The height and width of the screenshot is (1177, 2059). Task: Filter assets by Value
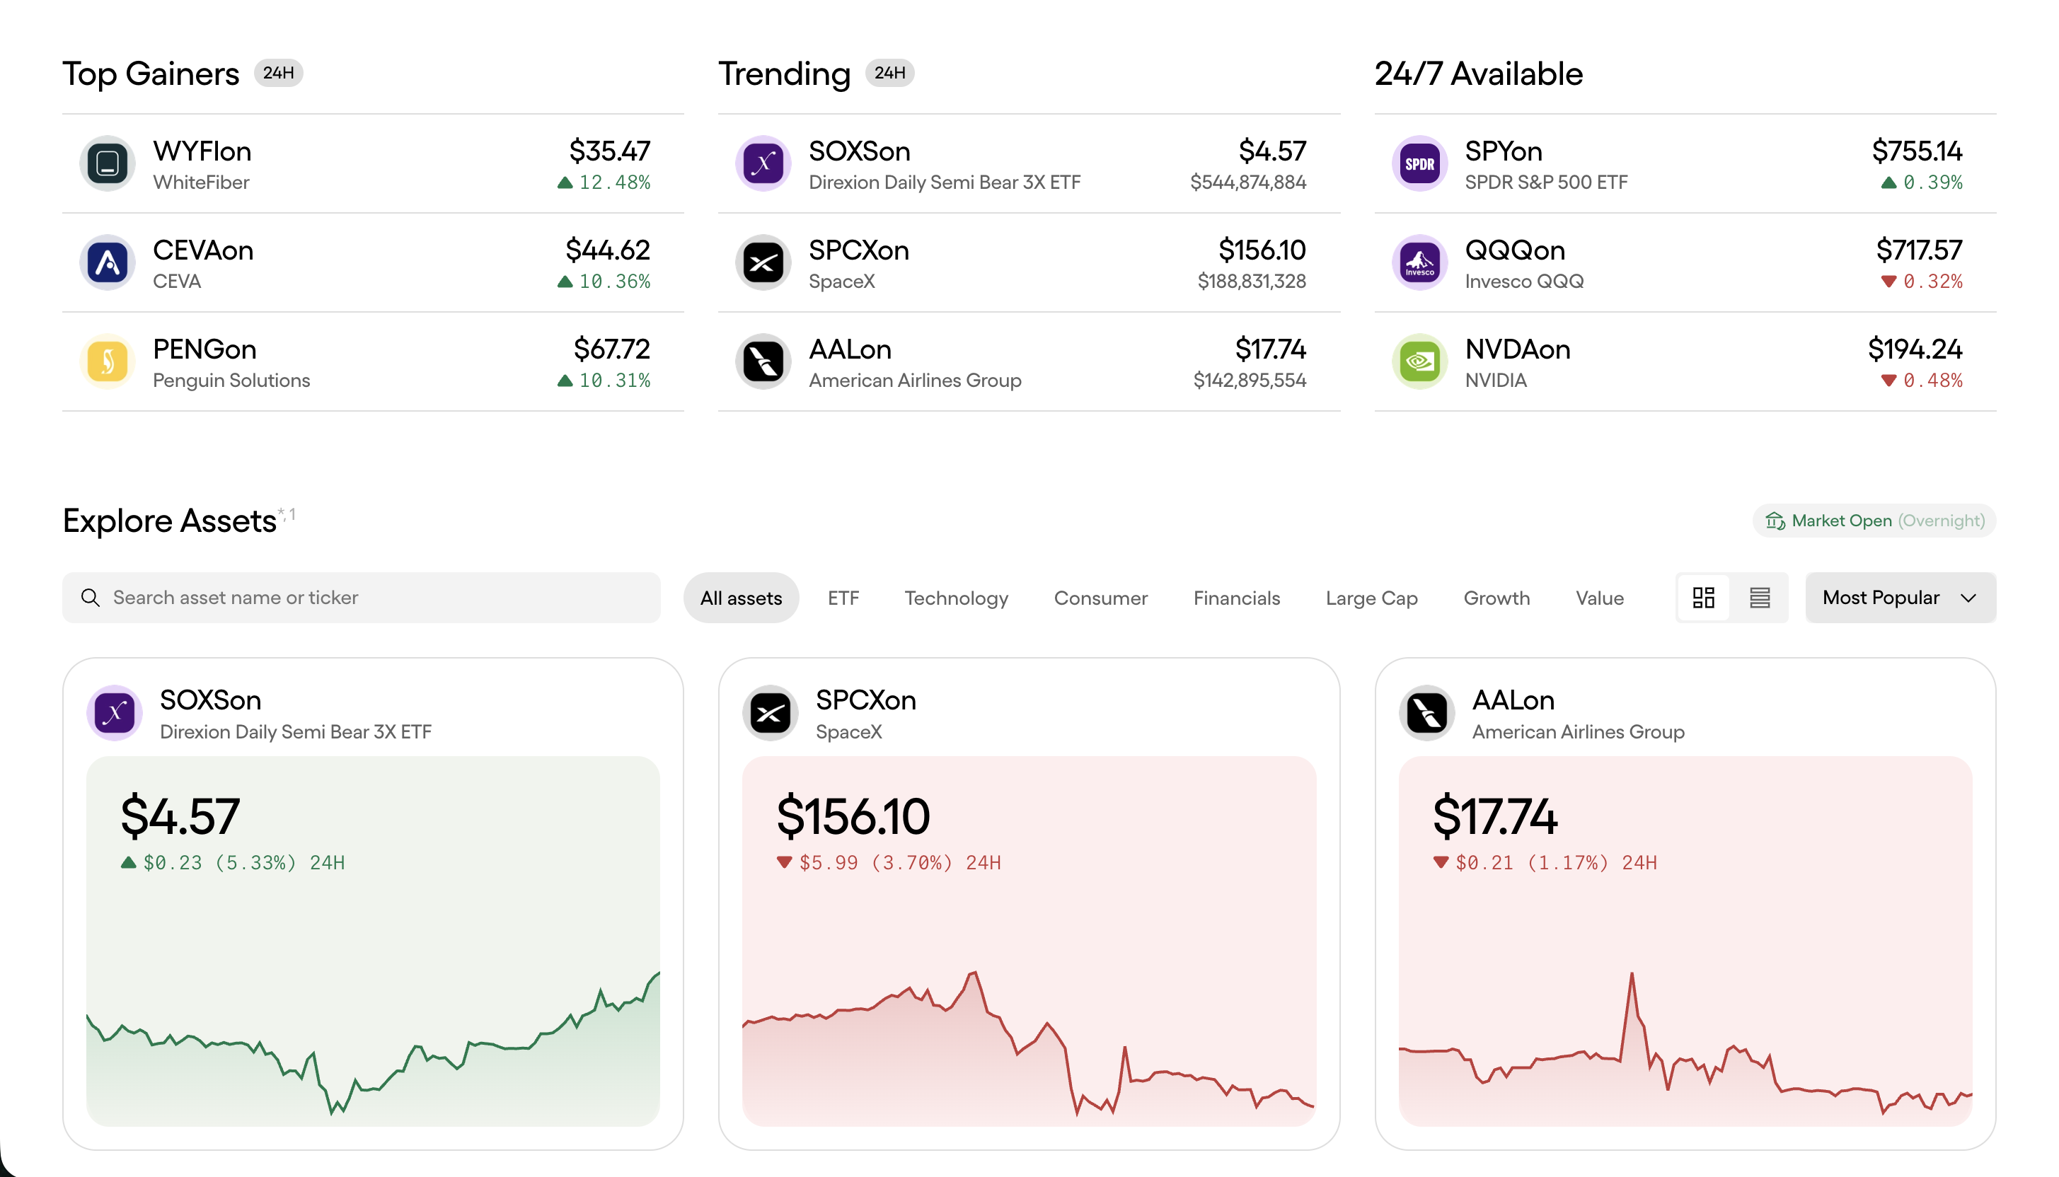1599,598
